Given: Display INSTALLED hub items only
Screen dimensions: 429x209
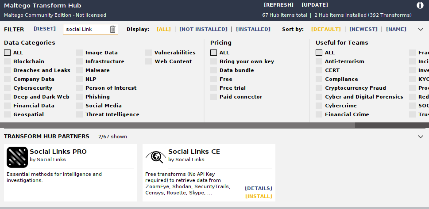Looking at the screenshot, I should point(253,29).
